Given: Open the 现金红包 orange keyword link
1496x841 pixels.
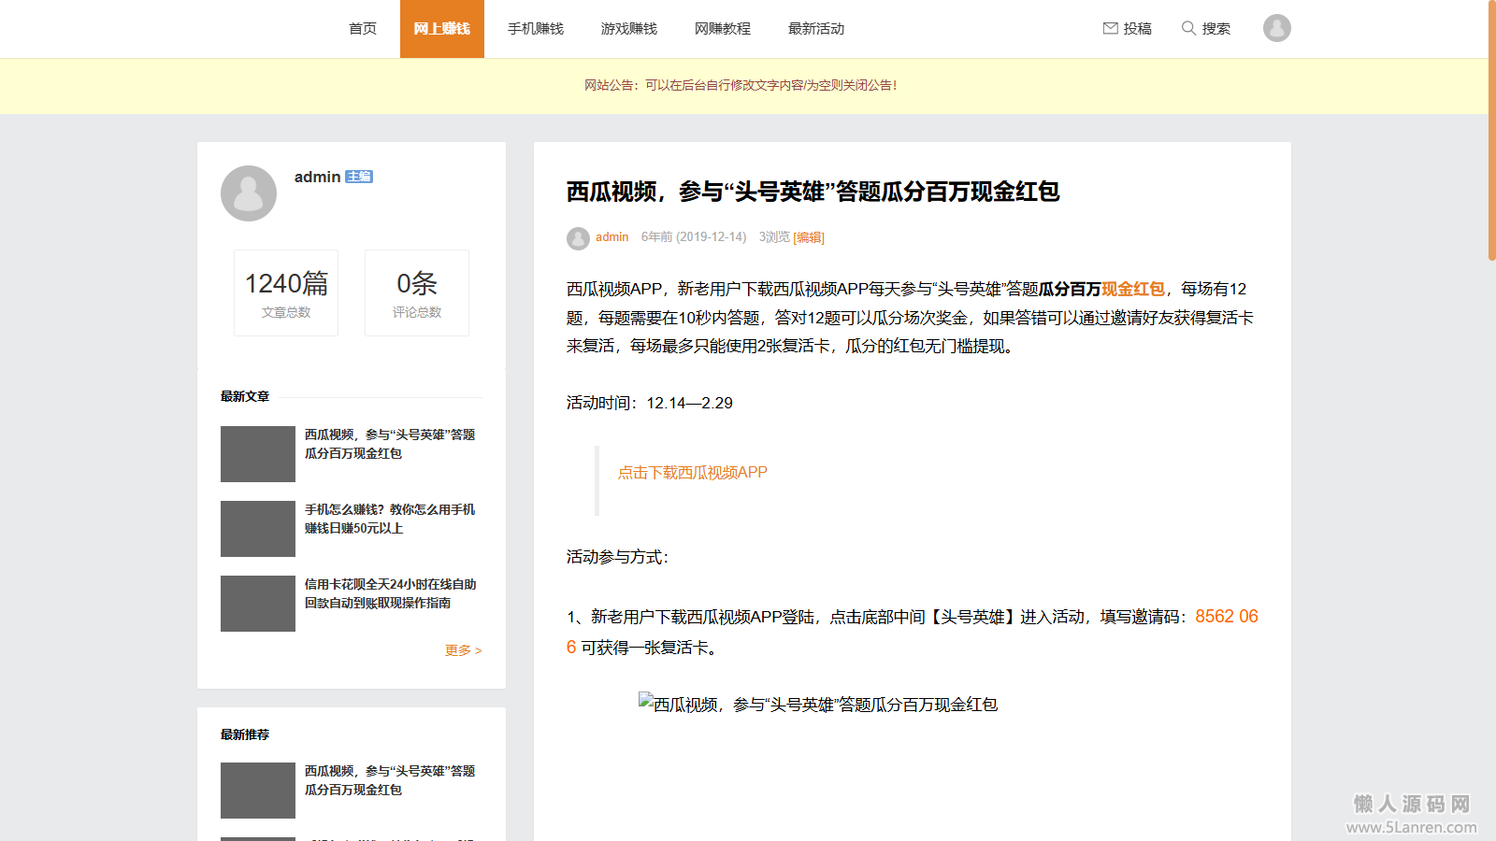Looking at the screenshot, I should pyautogui.click(x=1133, y=289).
